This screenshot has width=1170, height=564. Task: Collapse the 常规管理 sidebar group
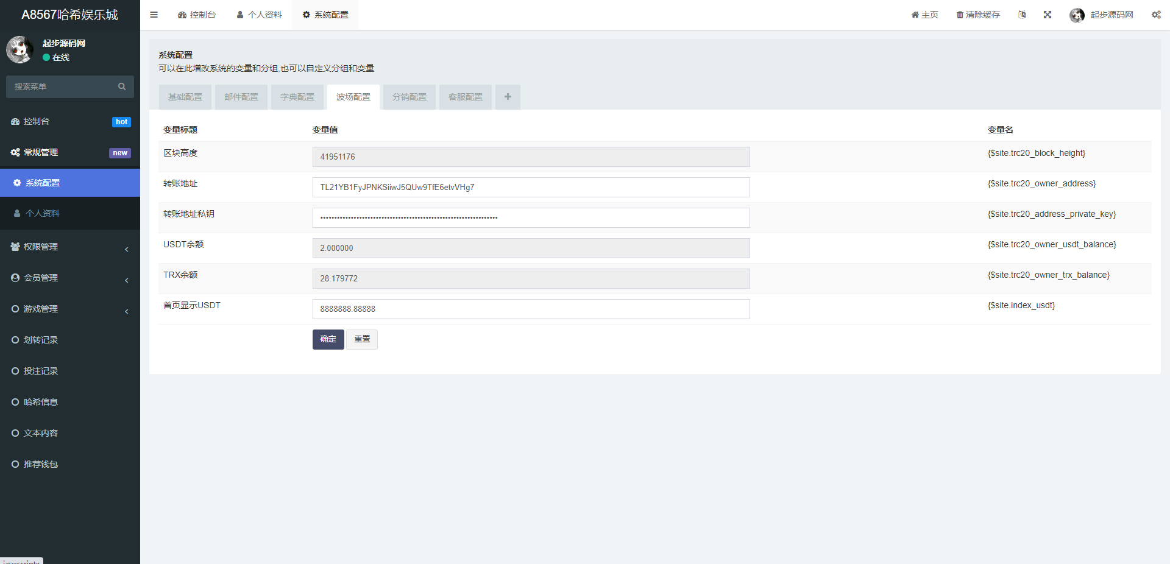(70, 153)
